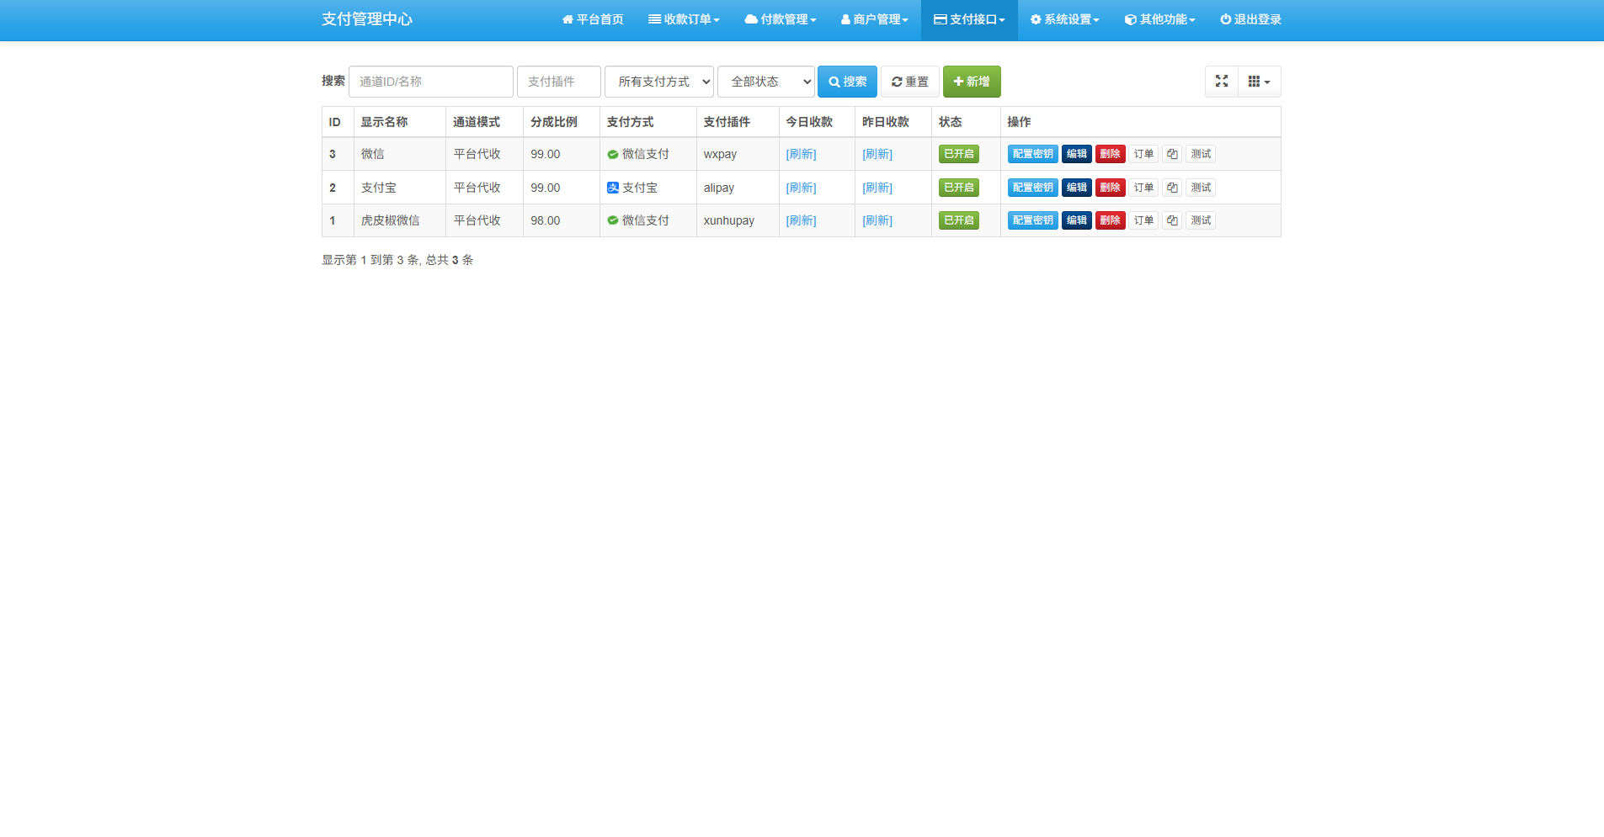This screenshot has width=1604, height=837.
Task: Click red 删除 button for 虎皮椒微信
Action: coord(1110,220)
